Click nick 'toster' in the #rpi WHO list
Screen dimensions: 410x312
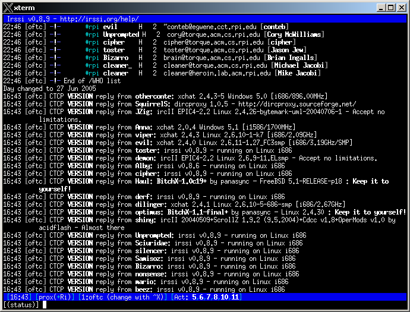pos(113,50)
